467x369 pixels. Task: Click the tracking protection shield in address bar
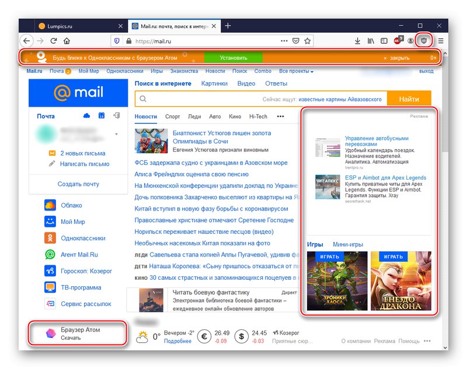[117, 41]
